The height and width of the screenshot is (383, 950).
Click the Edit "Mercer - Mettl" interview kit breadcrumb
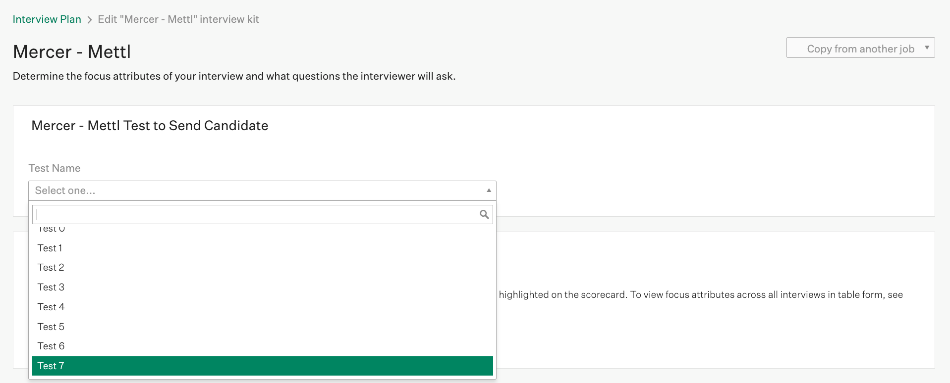pyautogui.click(x=178, y=19)
